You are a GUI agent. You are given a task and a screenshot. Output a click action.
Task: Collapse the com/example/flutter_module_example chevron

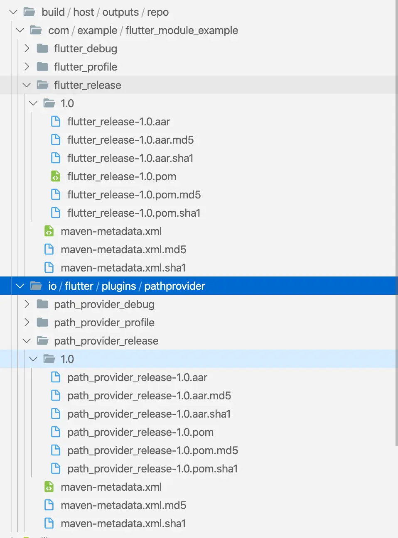[x=20, y=30]
